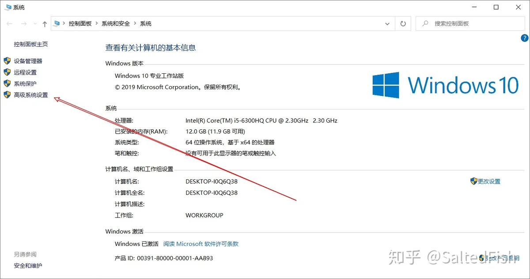
Task: Read the Microsoft Software License Terms link
Action: (x=201, y=244)
